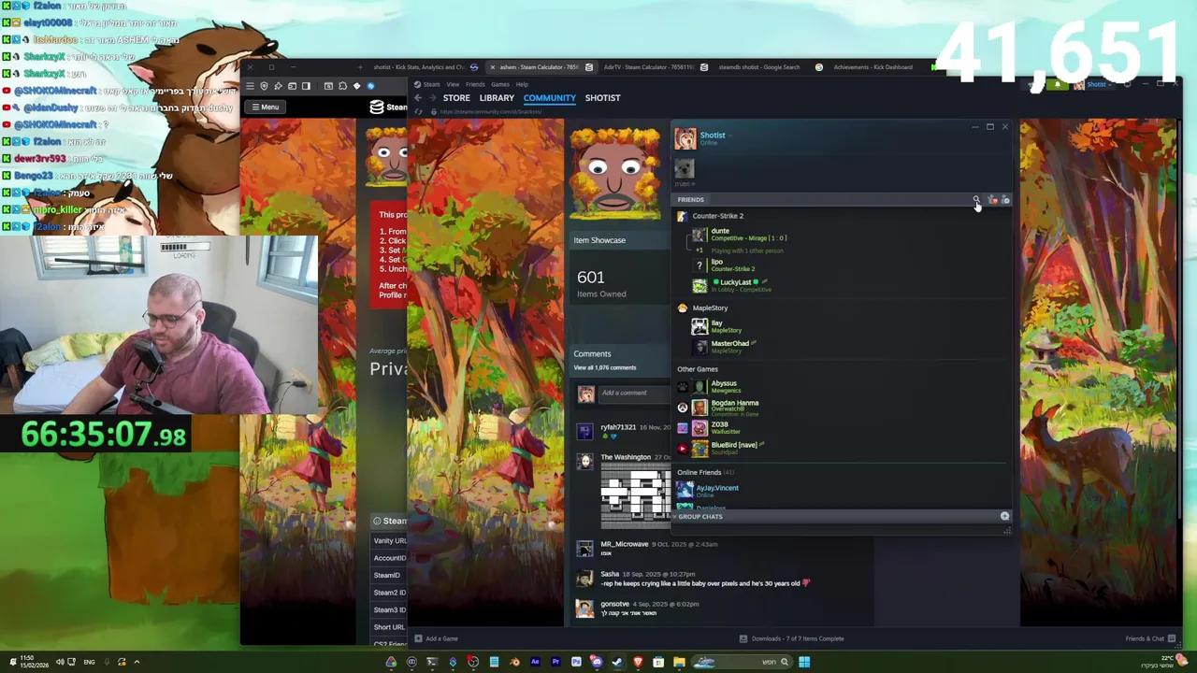The height and width of the screenshot is (673, 1197).
Task: Click Steam account dropdown Shotist top right
Action: [1096, 84]
